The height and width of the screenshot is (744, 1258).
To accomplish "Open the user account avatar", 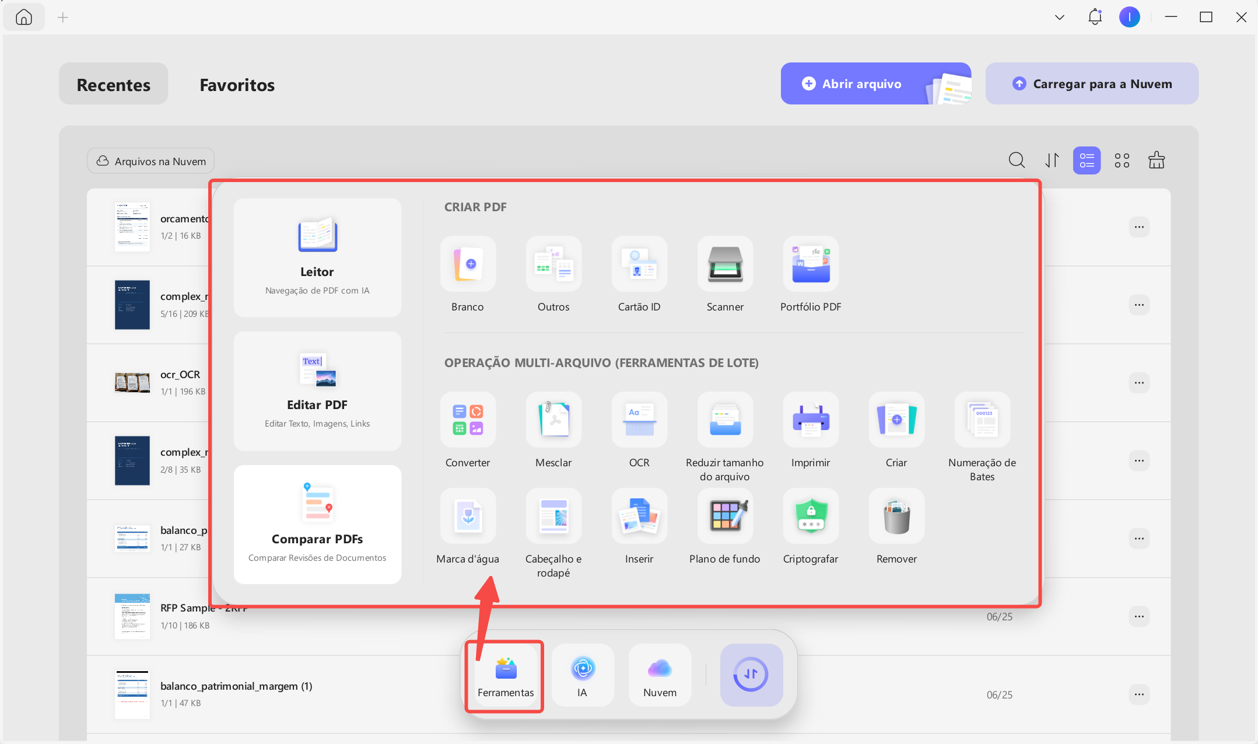I will tap(1130, 17).
